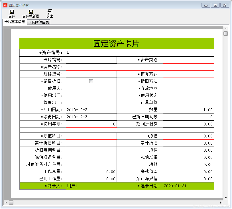Switch to 卡片附件信息 tab

tap(39, 22)
